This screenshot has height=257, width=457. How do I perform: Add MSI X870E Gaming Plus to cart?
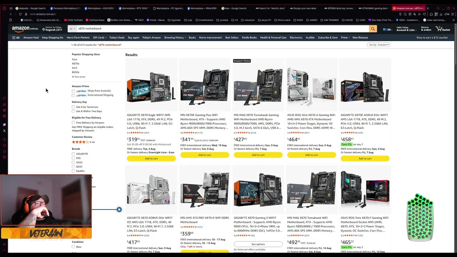click(205, 155)
